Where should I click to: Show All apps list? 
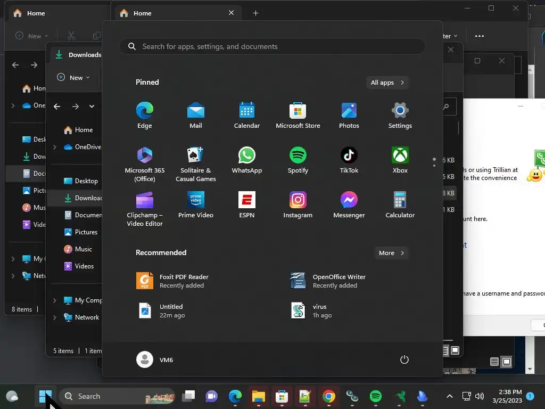tap(387, 83)
